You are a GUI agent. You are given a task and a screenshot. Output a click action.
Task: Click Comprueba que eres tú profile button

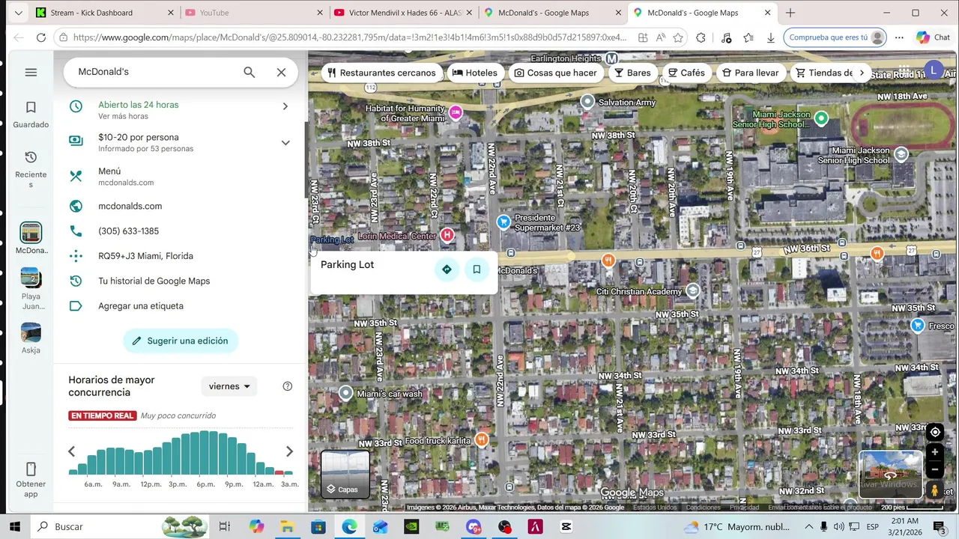click(835, 37)
